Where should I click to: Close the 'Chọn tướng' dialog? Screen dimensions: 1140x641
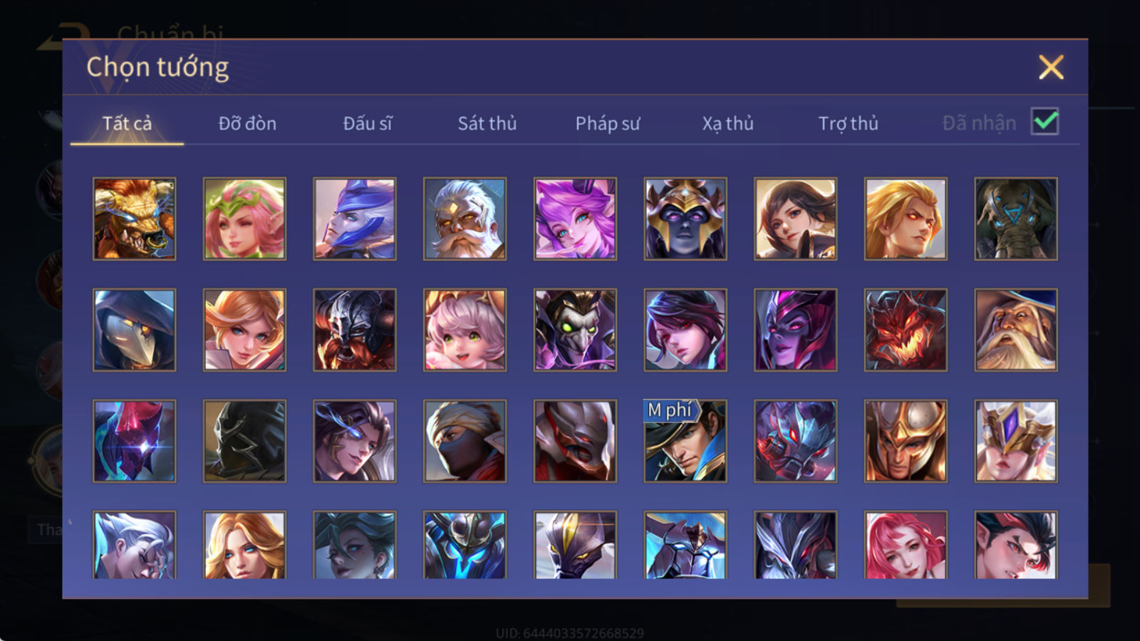1051,67
